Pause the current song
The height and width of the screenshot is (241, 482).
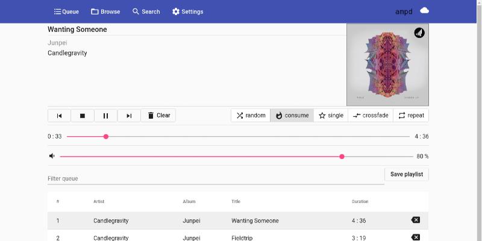105,116
